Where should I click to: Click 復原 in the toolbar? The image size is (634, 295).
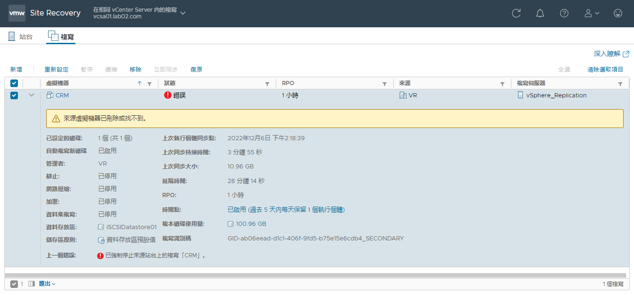(x=197, y=69)
